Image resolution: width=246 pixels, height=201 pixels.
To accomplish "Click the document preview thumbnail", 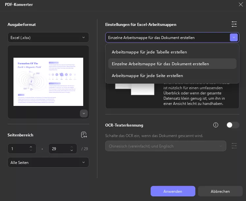I will point(48,82).
